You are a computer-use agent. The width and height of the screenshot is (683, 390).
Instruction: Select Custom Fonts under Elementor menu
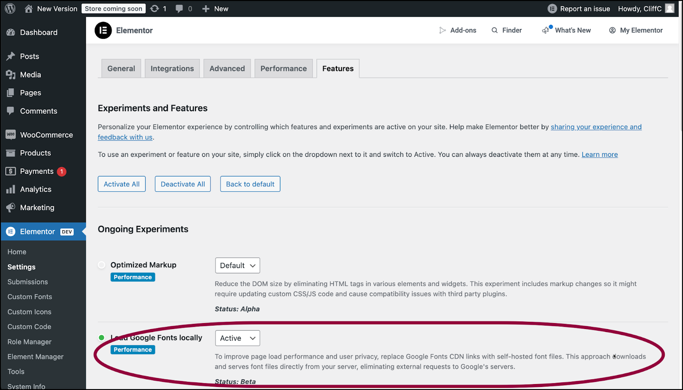(29, 297)
